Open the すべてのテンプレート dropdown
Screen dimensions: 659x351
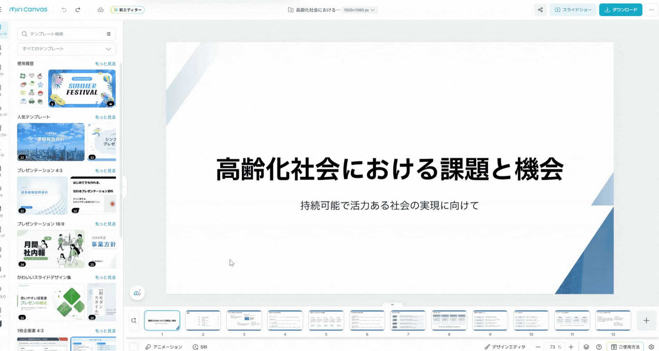[66, 49]
